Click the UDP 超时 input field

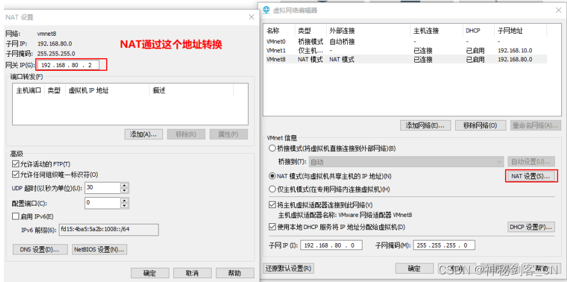point(102,188)
